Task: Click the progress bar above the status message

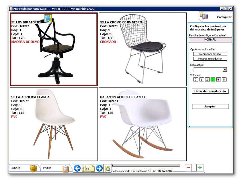Action: (146, 165)
